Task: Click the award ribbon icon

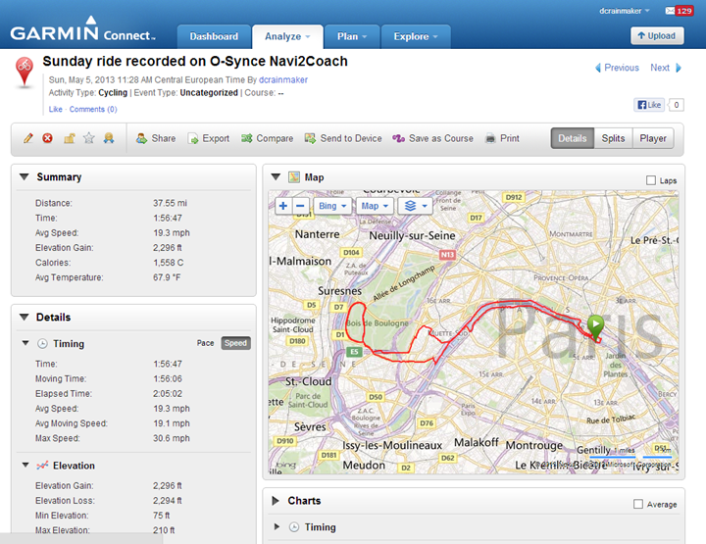Action: (109, 138)
